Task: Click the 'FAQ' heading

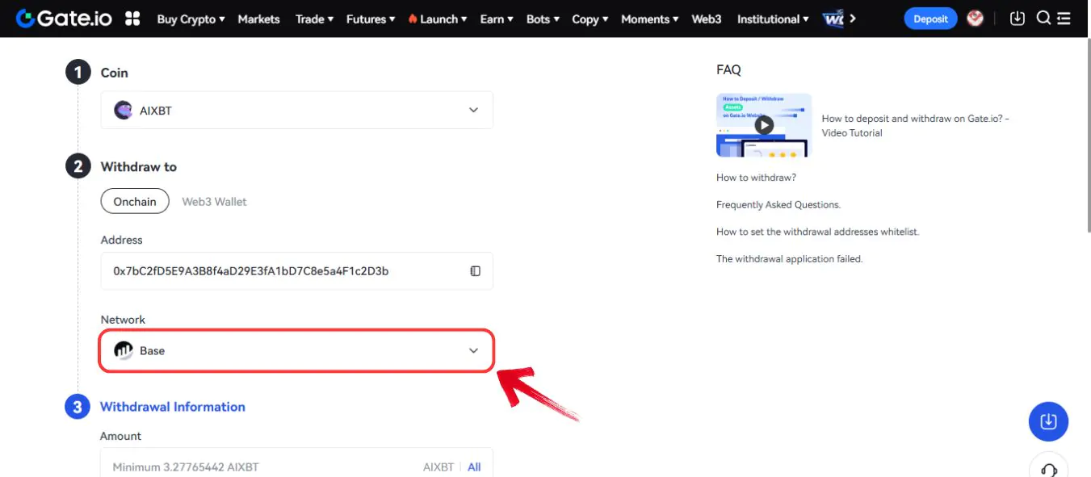Action: (x=728, y=70)
